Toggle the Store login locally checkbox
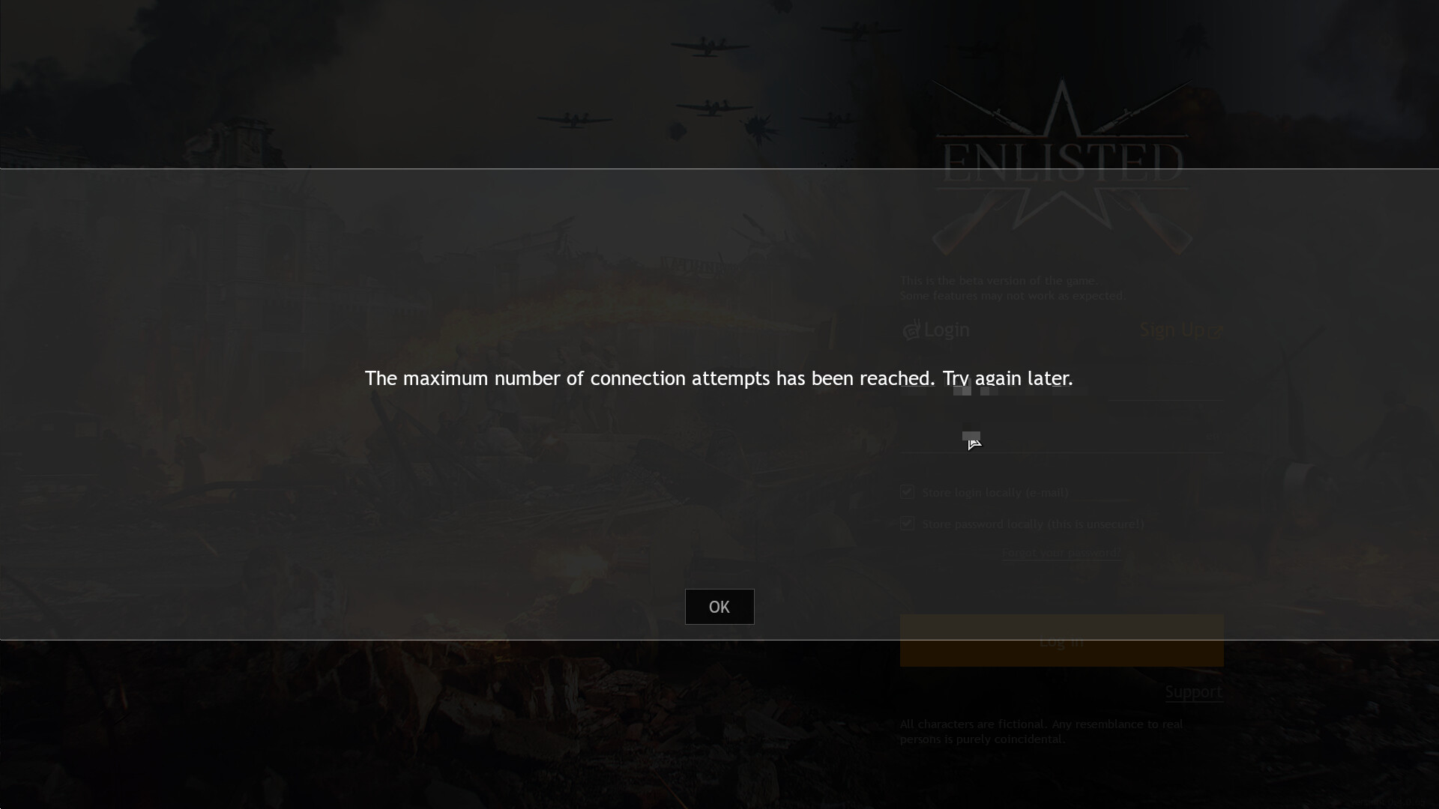Screen dimensions: 1439x809 pyautogui.click(x=907, y=492)
